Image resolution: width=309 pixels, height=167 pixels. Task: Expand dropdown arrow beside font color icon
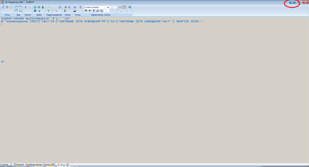coord(78,10)
